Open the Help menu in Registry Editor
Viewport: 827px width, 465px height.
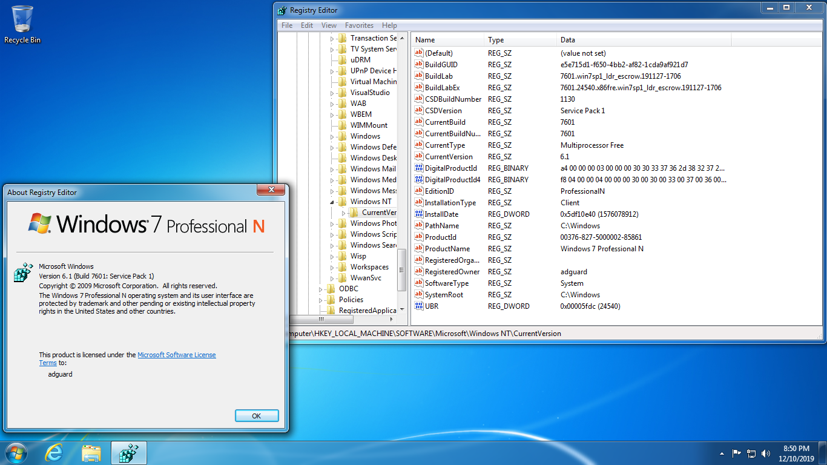tap(390, 25)
